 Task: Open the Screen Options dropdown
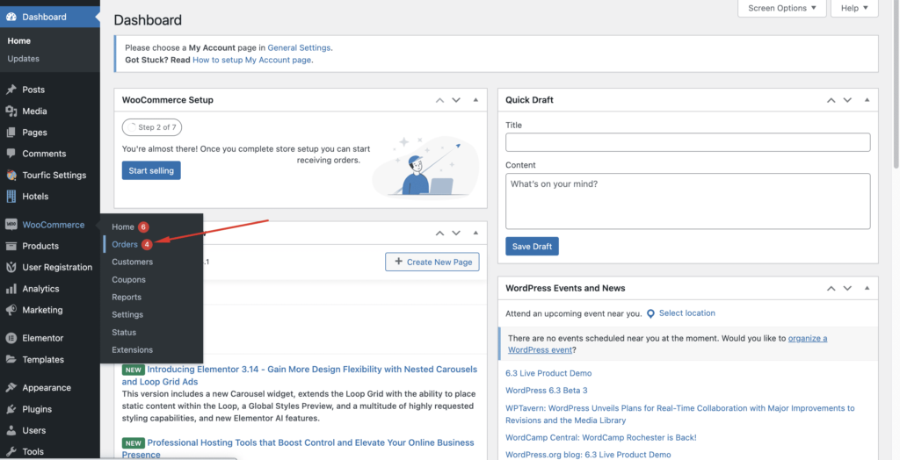(x=781, y=8)
